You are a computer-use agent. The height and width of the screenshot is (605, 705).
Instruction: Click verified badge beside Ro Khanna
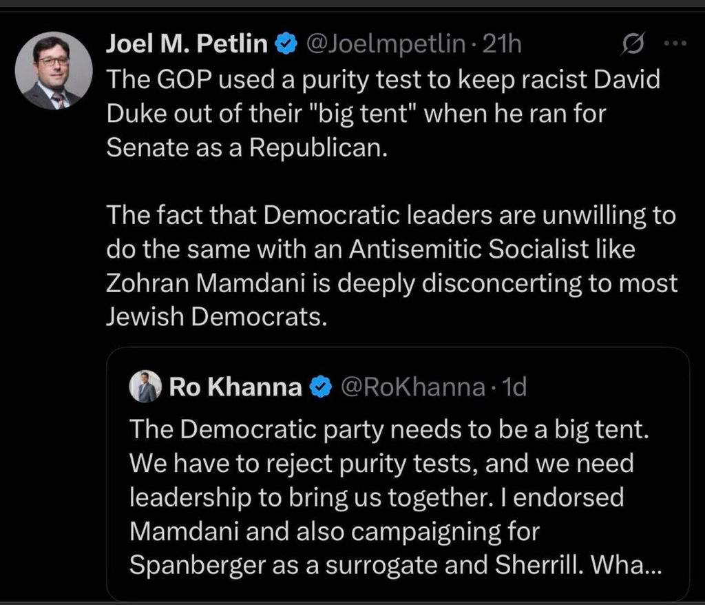319,388
